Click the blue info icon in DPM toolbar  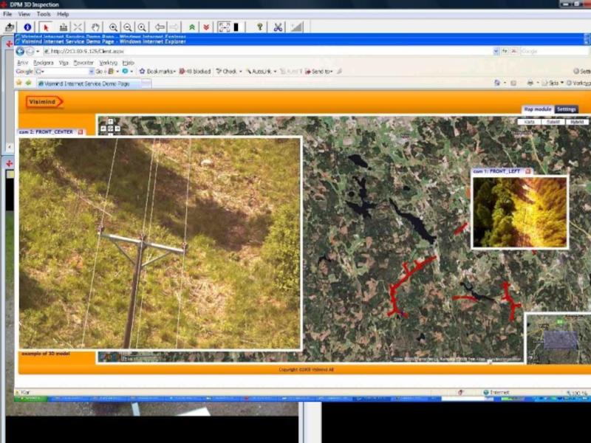tap(27, 27)
